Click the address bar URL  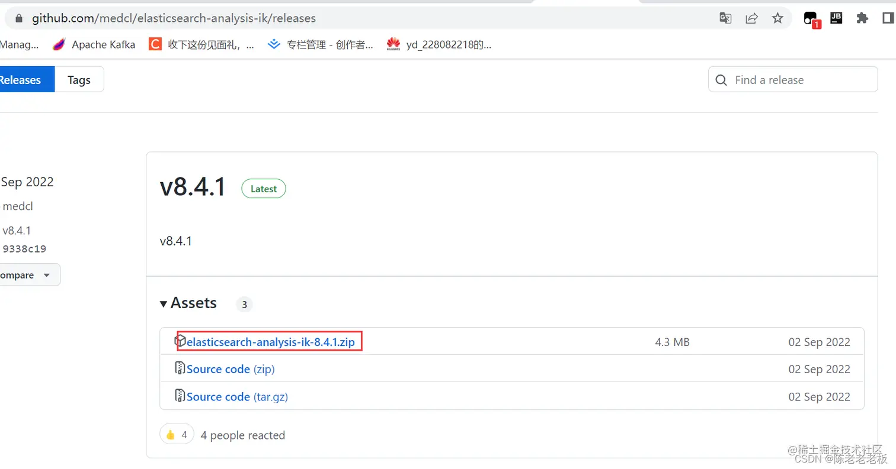point(174,18)
